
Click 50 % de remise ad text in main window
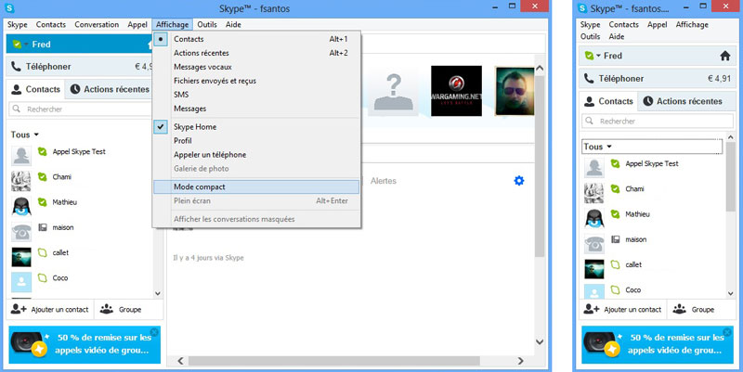[104, 344]
